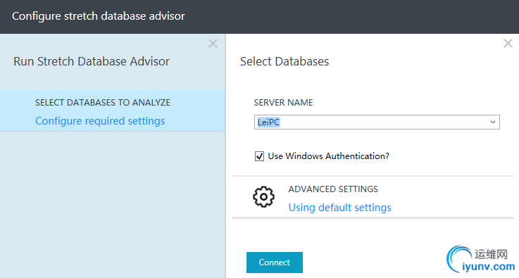Close the Select Databases panel
The width and height of the screenshot is (519, 278).
pyautogui.click(x=508, y=44)
